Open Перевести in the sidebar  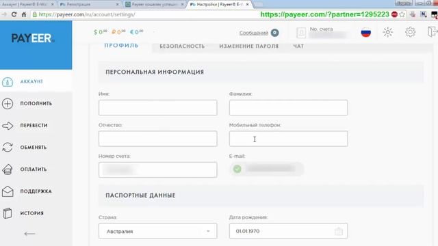pyautogui.click(x=34, y=126)
